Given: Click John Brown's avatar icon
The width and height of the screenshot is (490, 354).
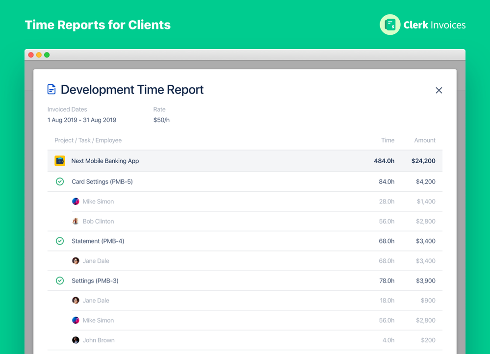Looking at the screenshot, I should 76,340.
